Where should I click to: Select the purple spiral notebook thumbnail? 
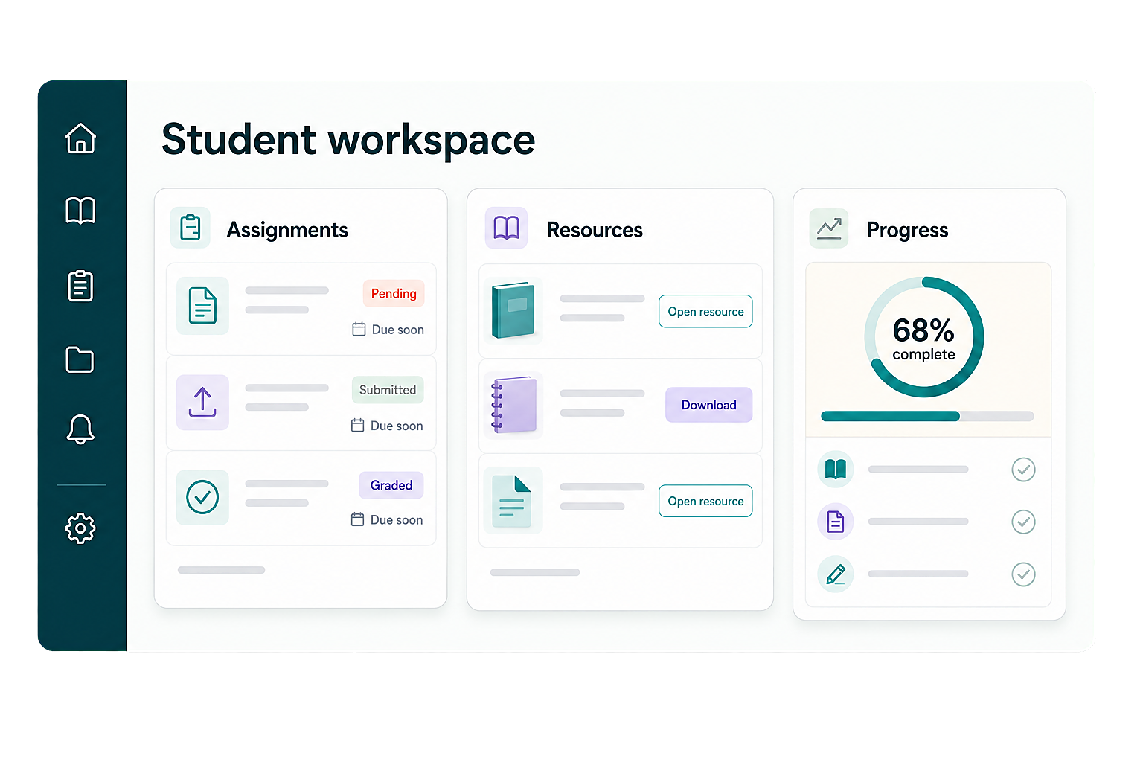(513, 406)
